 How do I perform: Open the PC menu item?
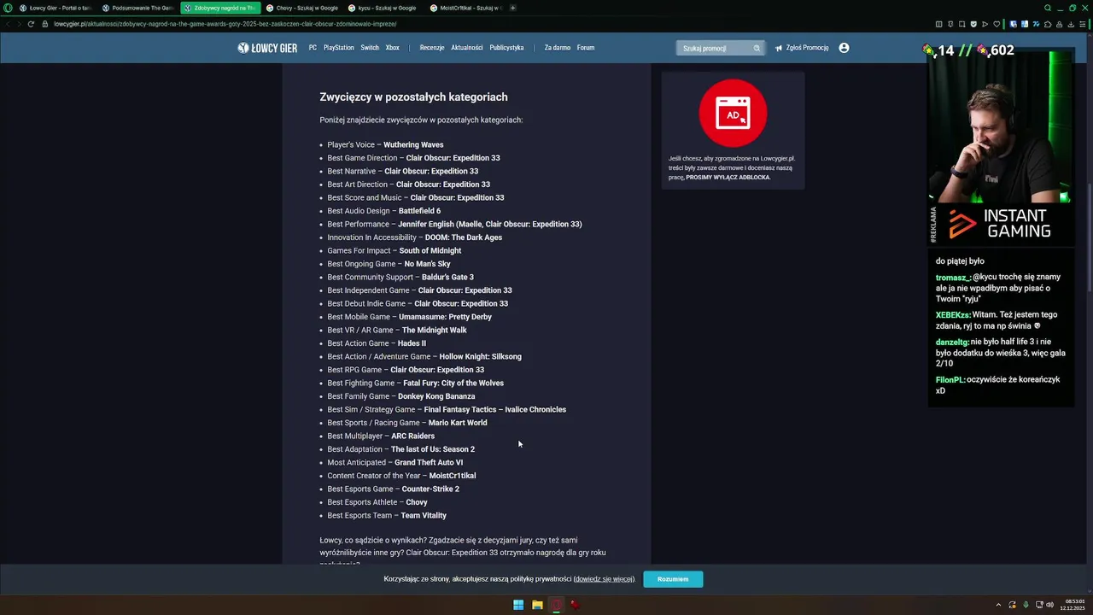click(313, 48)
